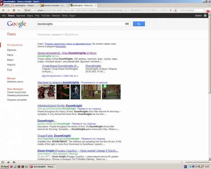The width and height of the screenshot is (211, 169).
Task: Open the on-screen keyboard icon in search box
Action: tap(127, 24)
